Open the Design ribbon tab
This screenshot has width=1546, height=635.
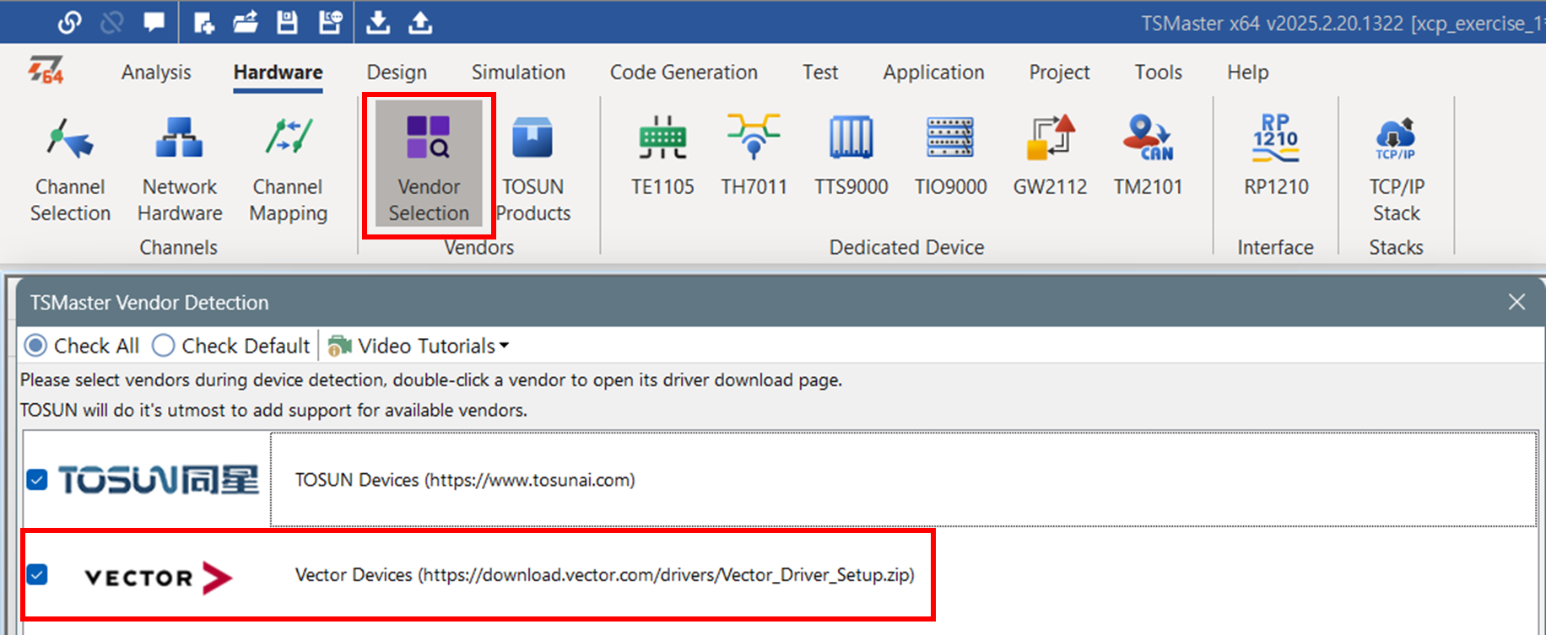coord(397,73)
